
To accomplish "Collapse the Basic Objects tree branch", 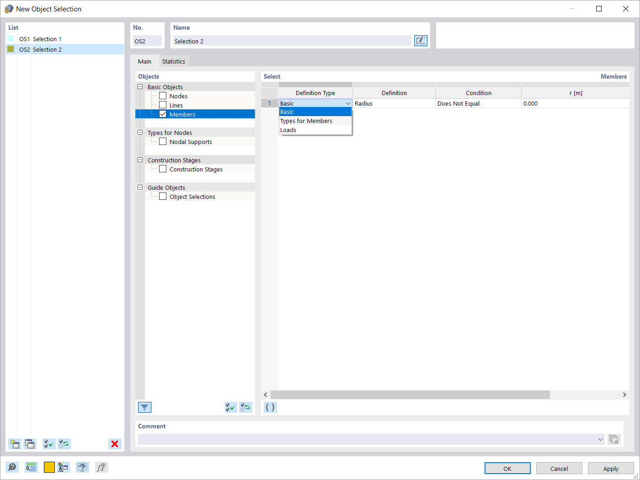I will (x=140, y=86).
